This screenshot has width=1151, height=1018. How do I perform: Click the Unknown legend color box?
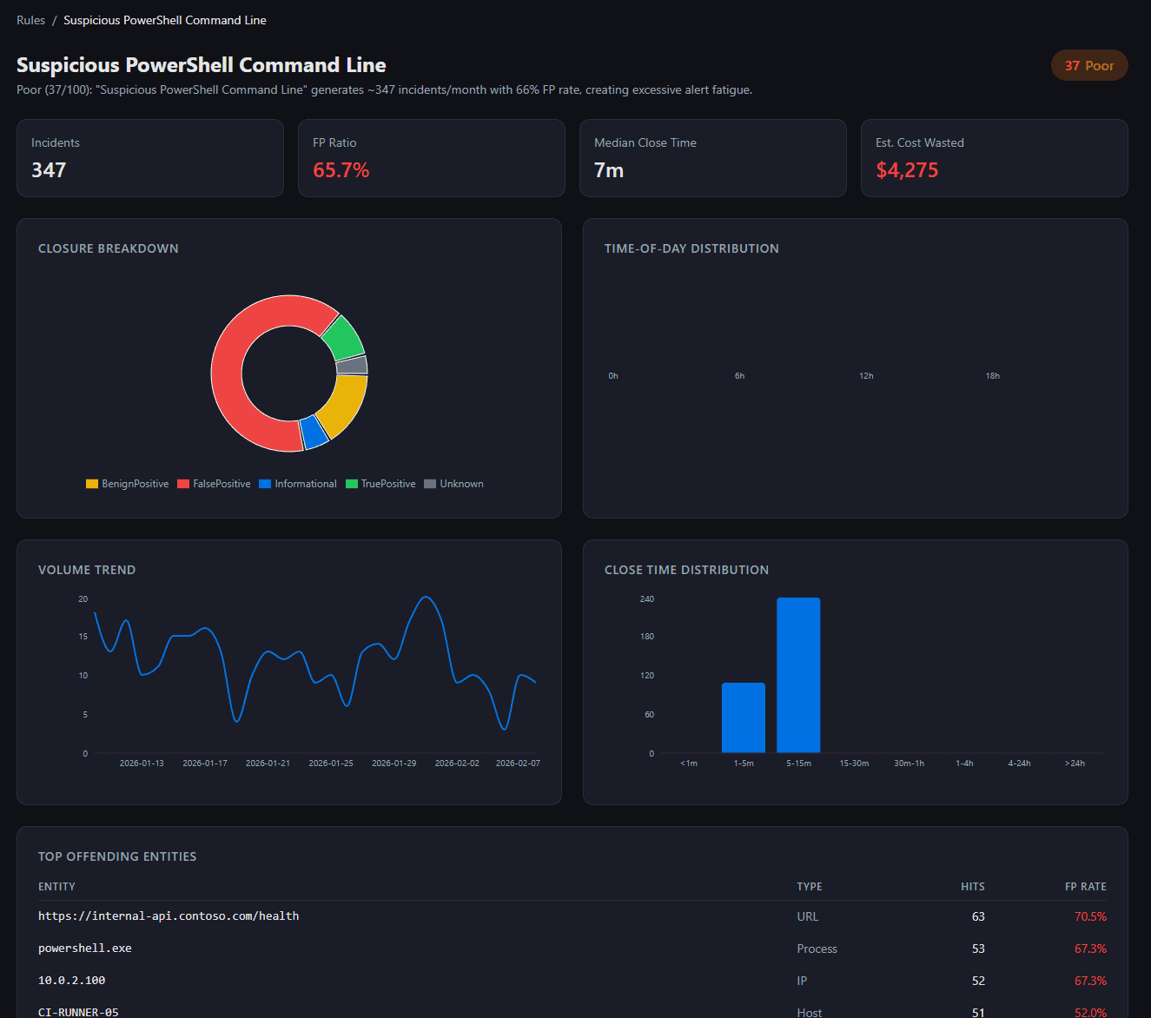click(x=430, y=484)
